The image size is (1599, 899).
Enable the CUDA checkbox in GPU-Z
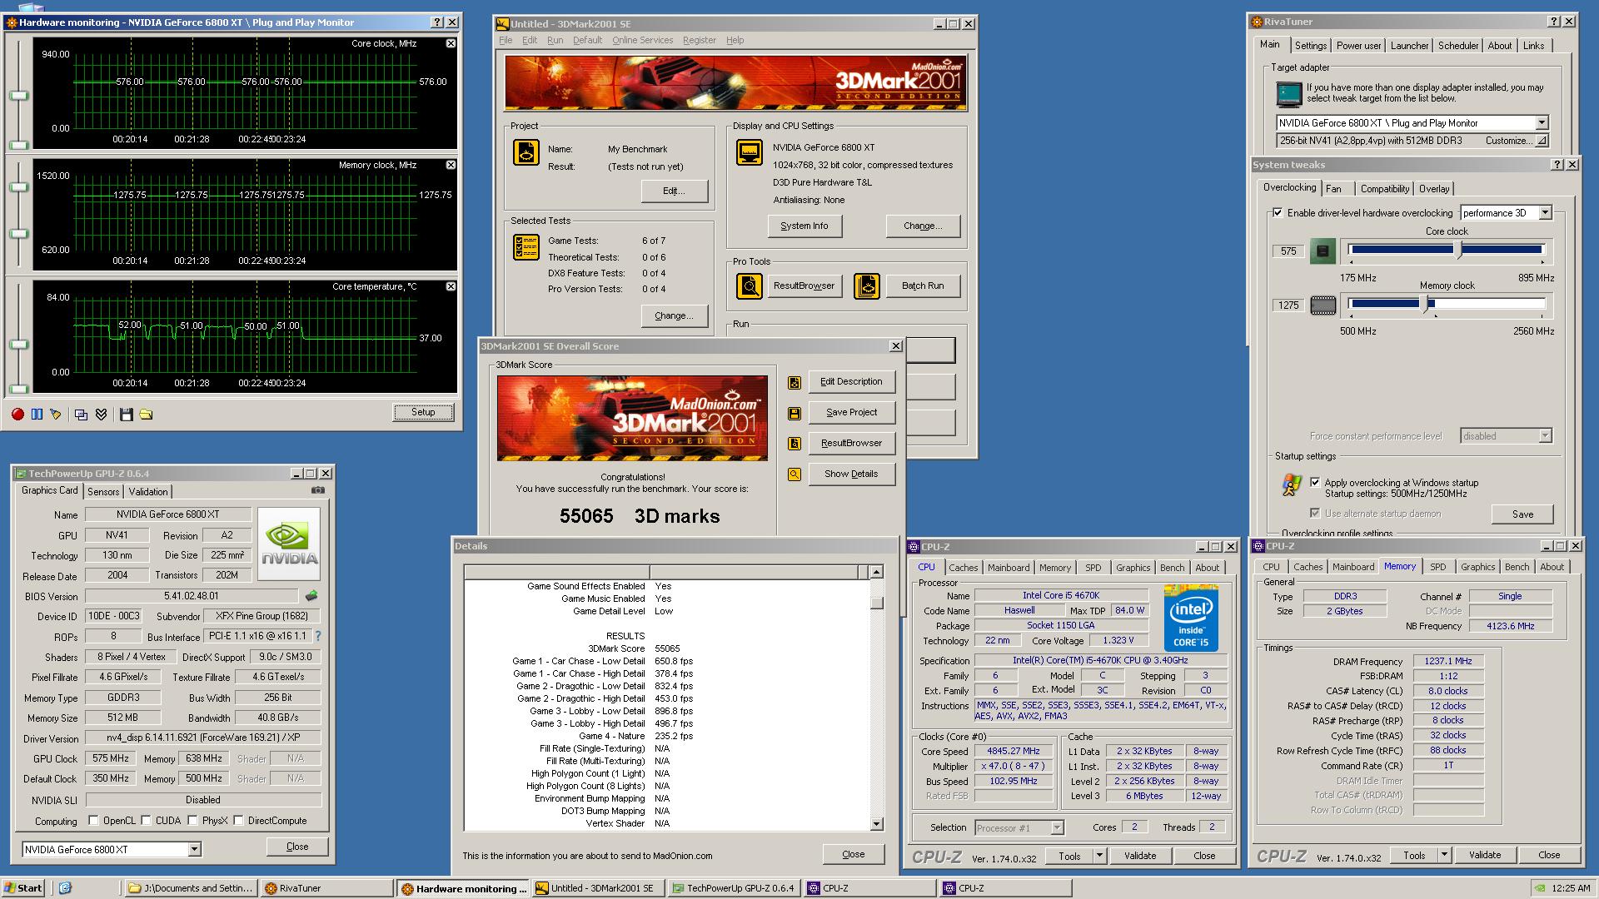[x=147, y=821]
